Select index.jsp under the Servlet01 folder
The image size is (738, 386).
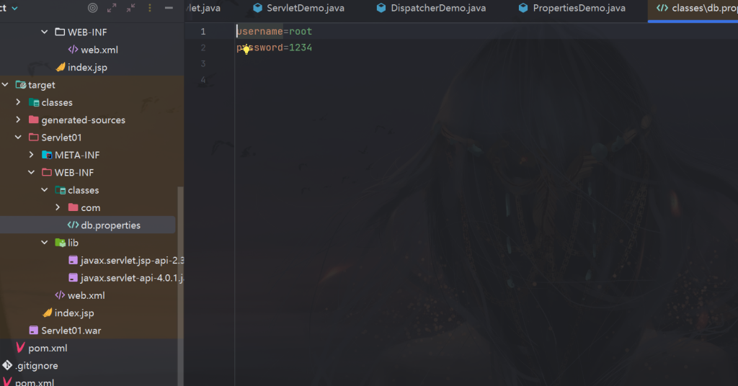click(x=74, y=313)
